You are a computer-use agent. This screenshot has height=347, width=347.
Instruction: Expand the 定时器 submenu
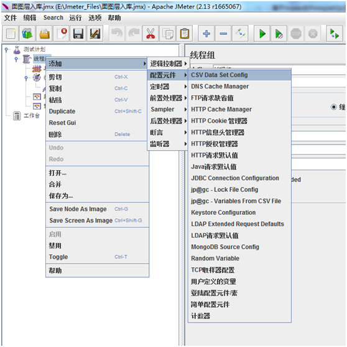point(168,87)
